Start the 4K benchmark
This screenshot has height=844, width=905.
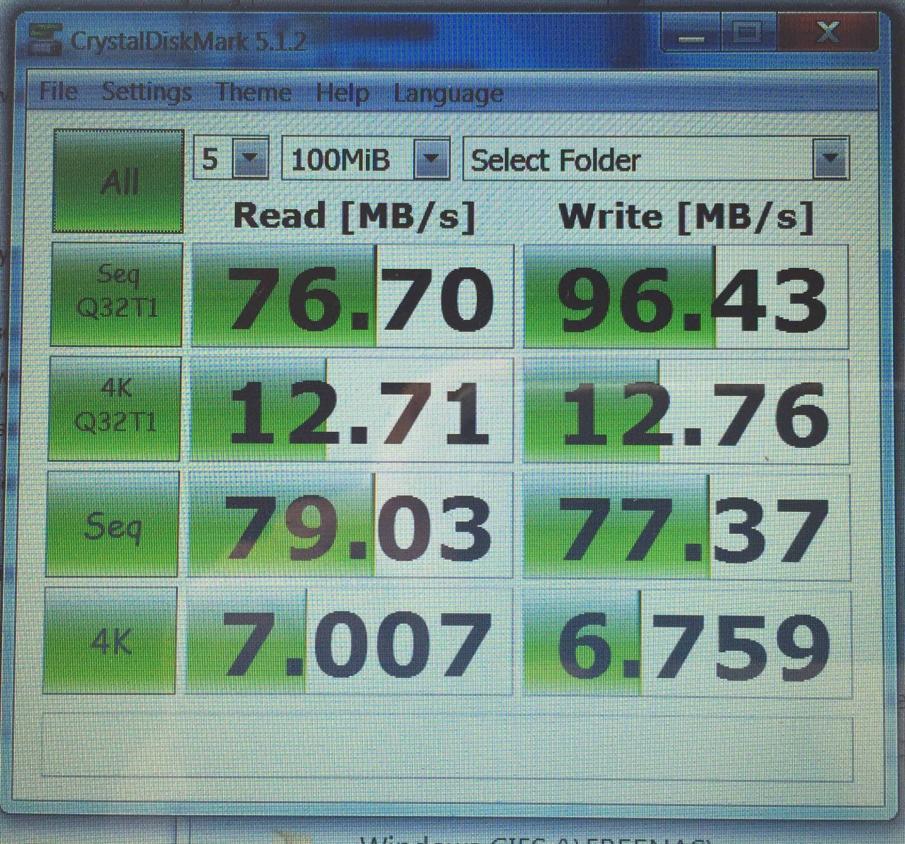[x=110, y=641]
